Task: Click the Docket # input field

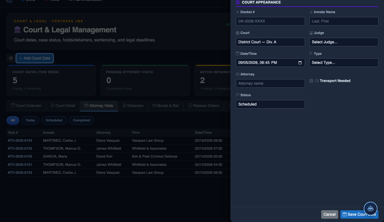Action: click(x=270, y=21)
